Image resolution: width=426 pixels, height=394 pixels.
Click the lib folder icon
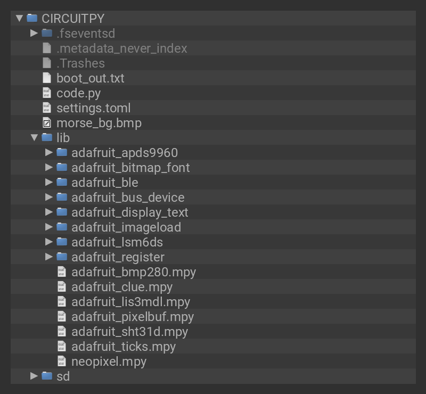[x=47, y=138]
